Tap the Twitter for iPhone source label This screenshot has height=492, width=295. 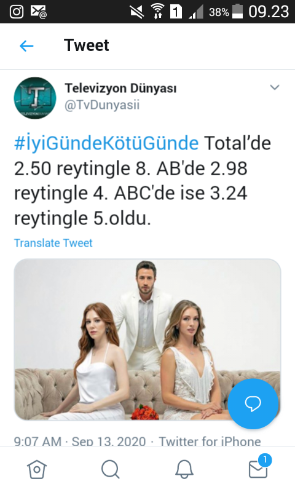click(x=210, y=442)
